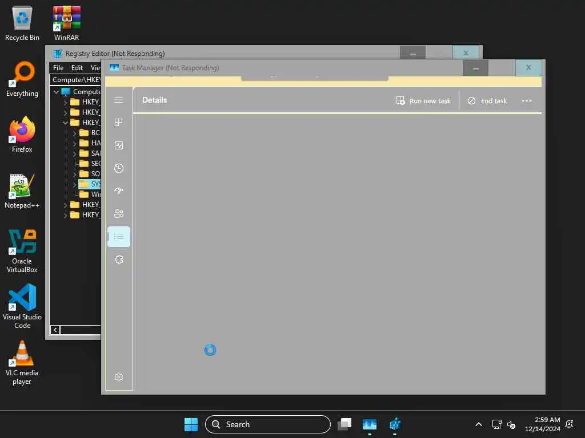Viewport: 585px width, 438px height.
Task: Expand first HKEY node in registry tree
Action: point(65,102)
